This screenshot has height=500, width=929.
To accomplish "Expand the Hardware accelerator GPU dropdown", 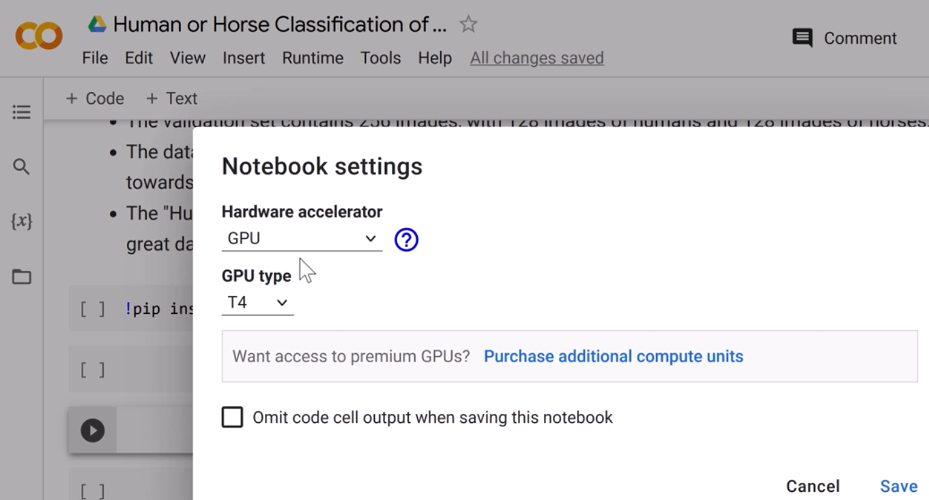I will pos(302,239).
